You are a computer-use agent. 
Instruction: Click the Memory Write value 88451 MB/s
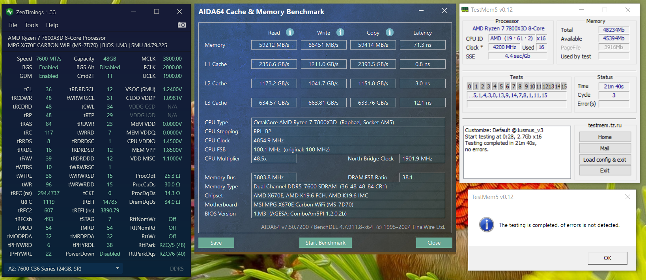[x=323, y=45]
